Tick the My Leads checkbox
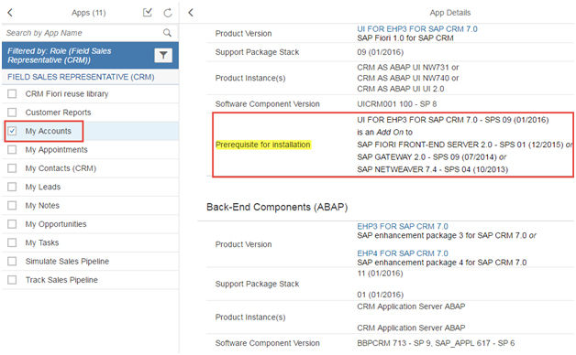 (x=12, y=187)
